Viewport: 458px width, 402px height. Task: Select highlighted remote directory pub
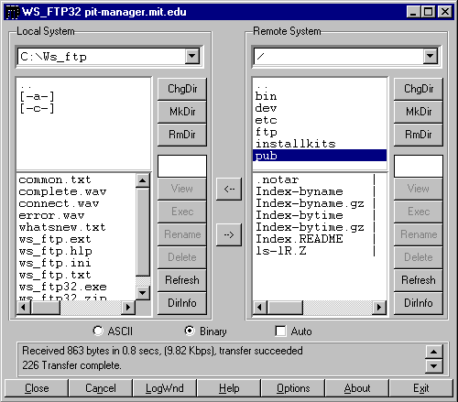click(320, 156)
